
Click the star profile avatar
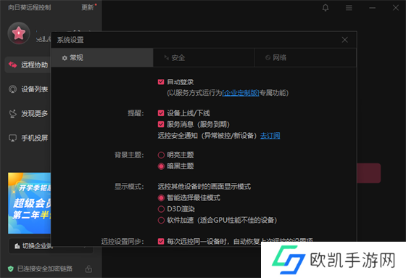tap(19, 33)
